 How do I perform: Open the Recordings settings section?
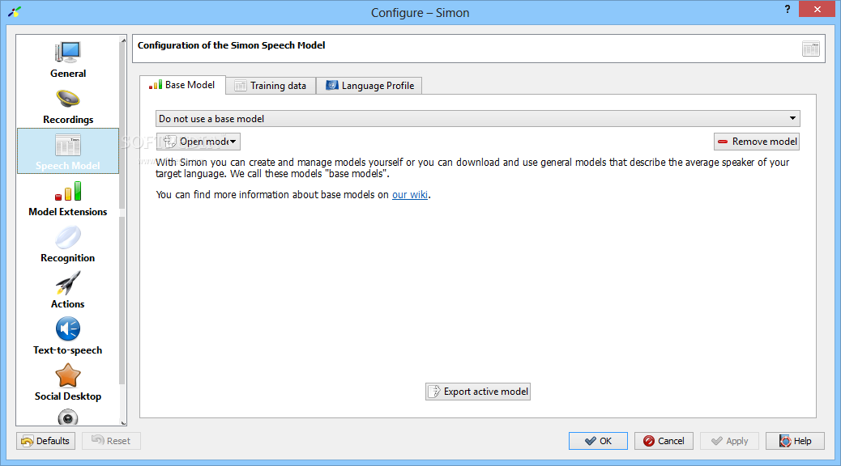[x=67, y=105]
